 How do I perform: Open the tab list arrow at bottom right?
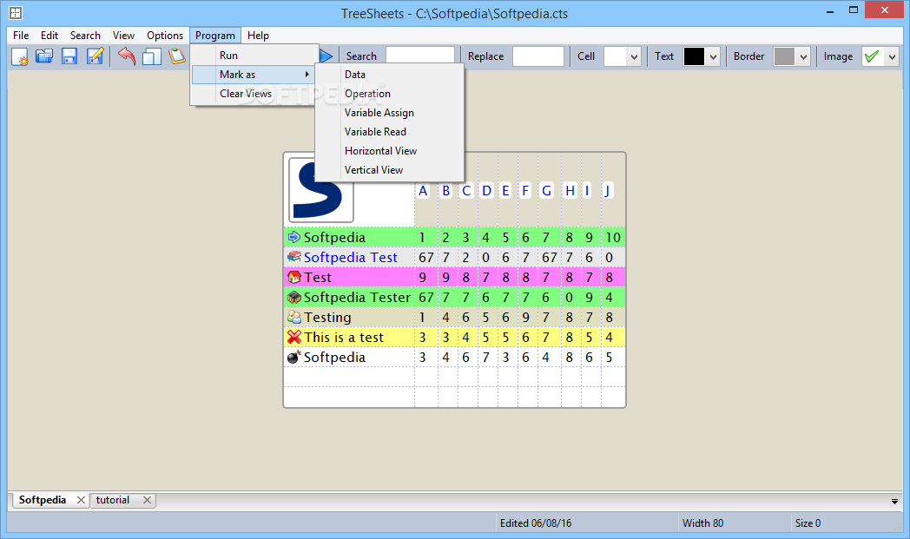point(894,502)
